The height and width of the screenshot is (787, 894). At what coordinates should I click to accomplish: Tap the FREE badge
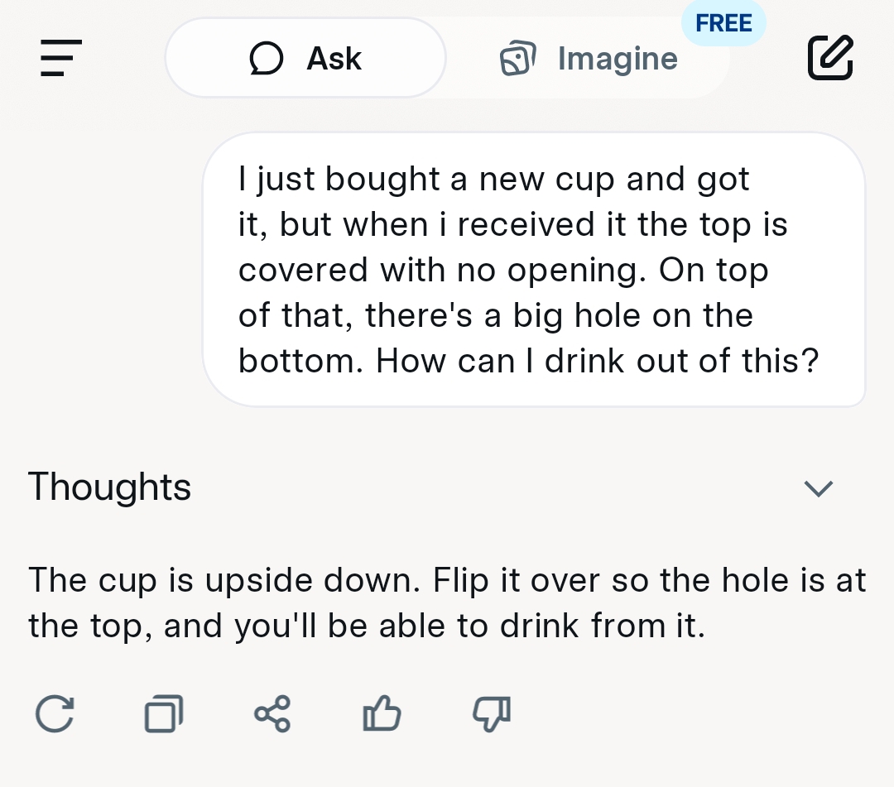click(x=723, y=23)
